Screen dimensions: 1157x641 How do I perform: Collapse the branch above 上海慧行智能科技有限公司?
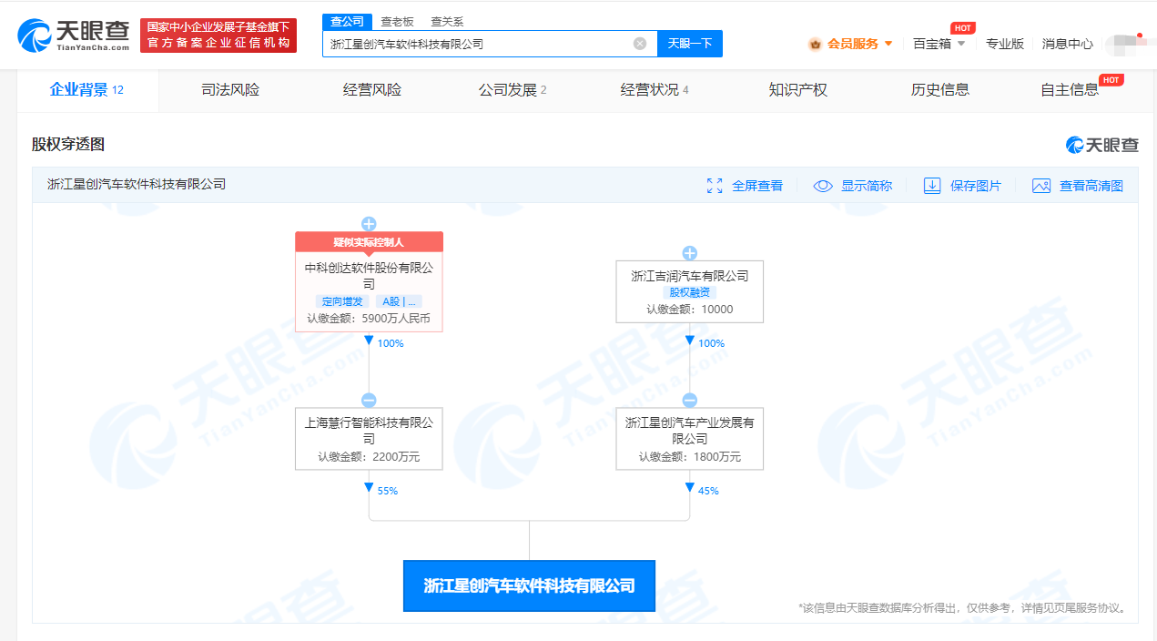369,401
